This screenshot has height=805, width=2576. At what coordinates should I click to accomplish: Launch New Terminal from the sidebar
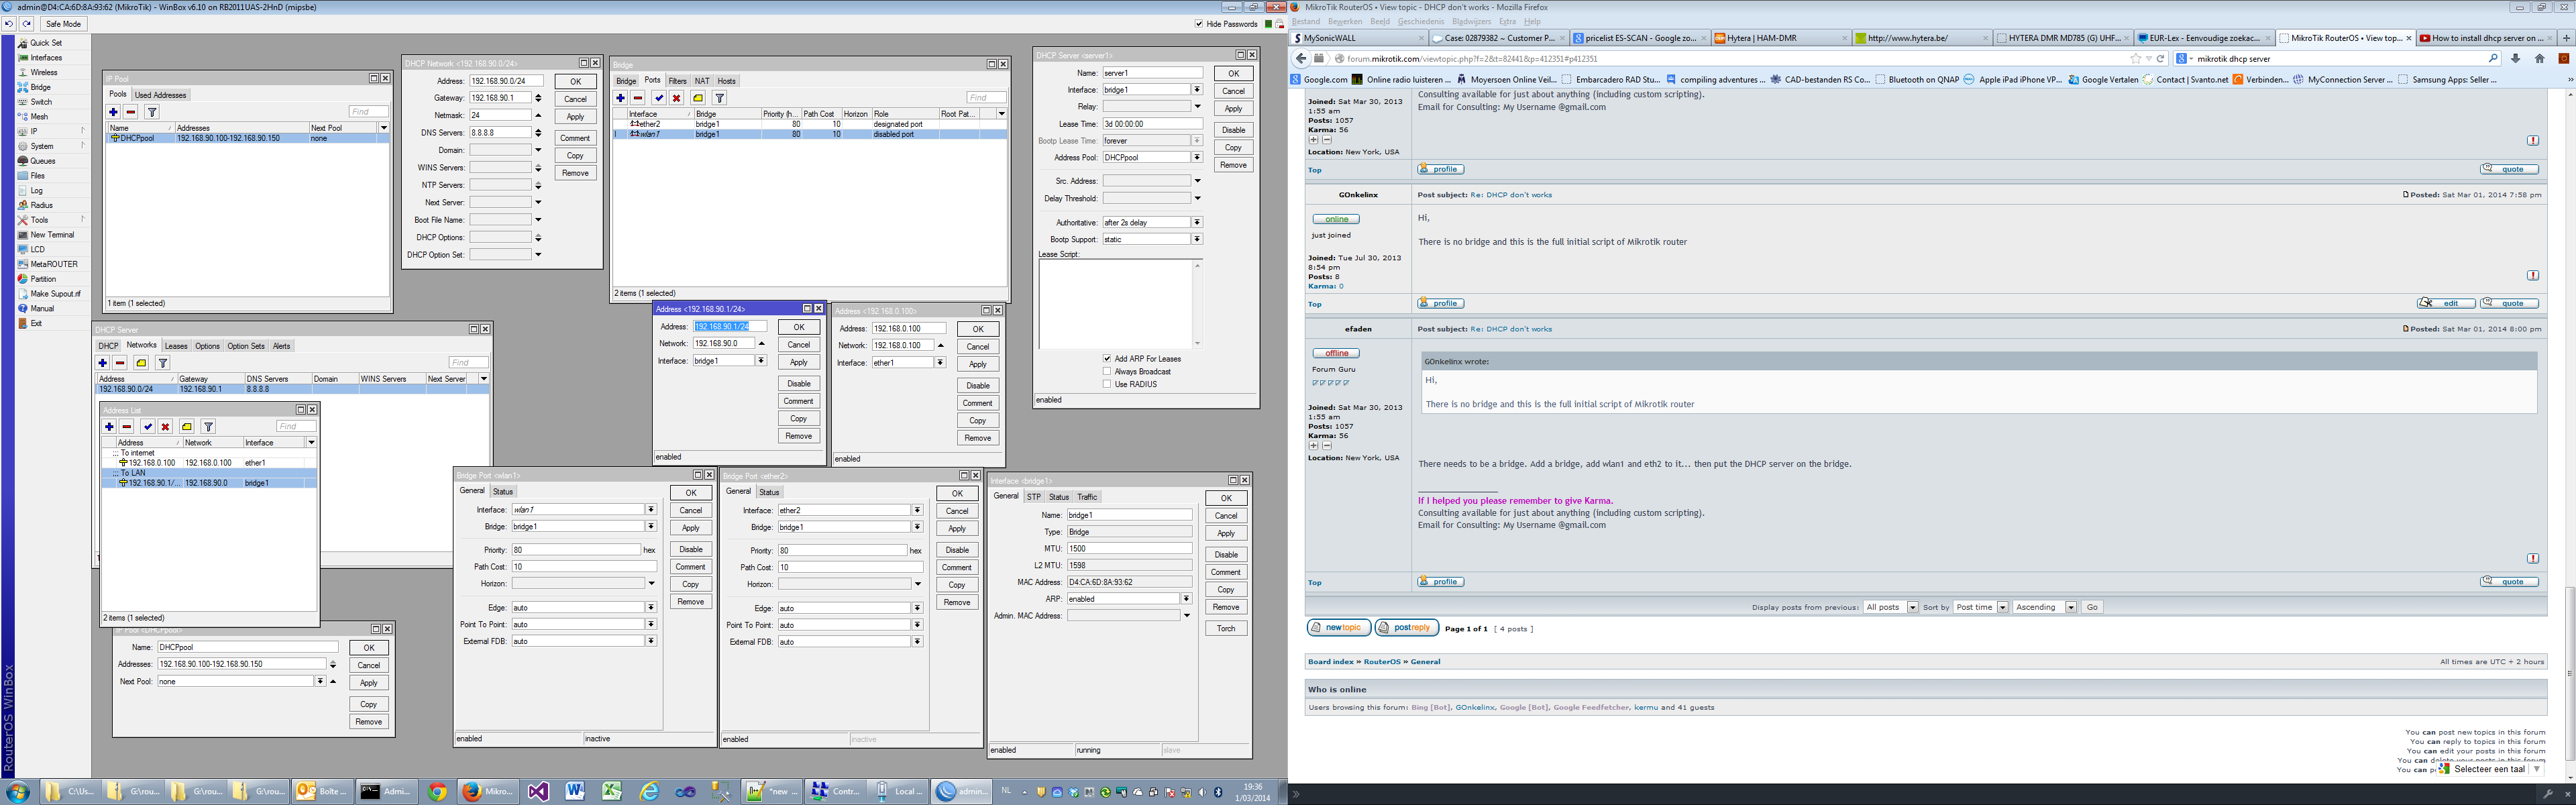[x=52, y=235]
